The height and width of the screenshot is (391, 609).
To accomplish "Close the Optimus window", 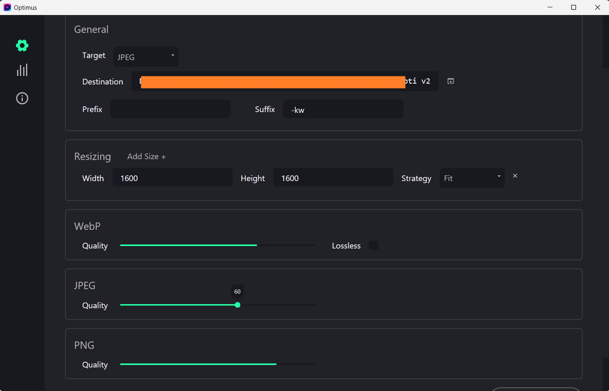I will 597,7.
